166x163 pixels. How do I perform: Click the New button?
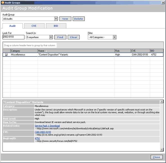click(x=65, y=19)
